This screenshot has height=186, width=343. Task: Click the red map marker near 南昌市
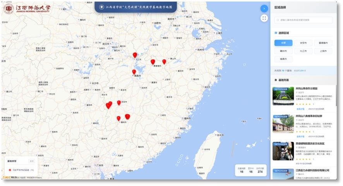coord(134,72)
